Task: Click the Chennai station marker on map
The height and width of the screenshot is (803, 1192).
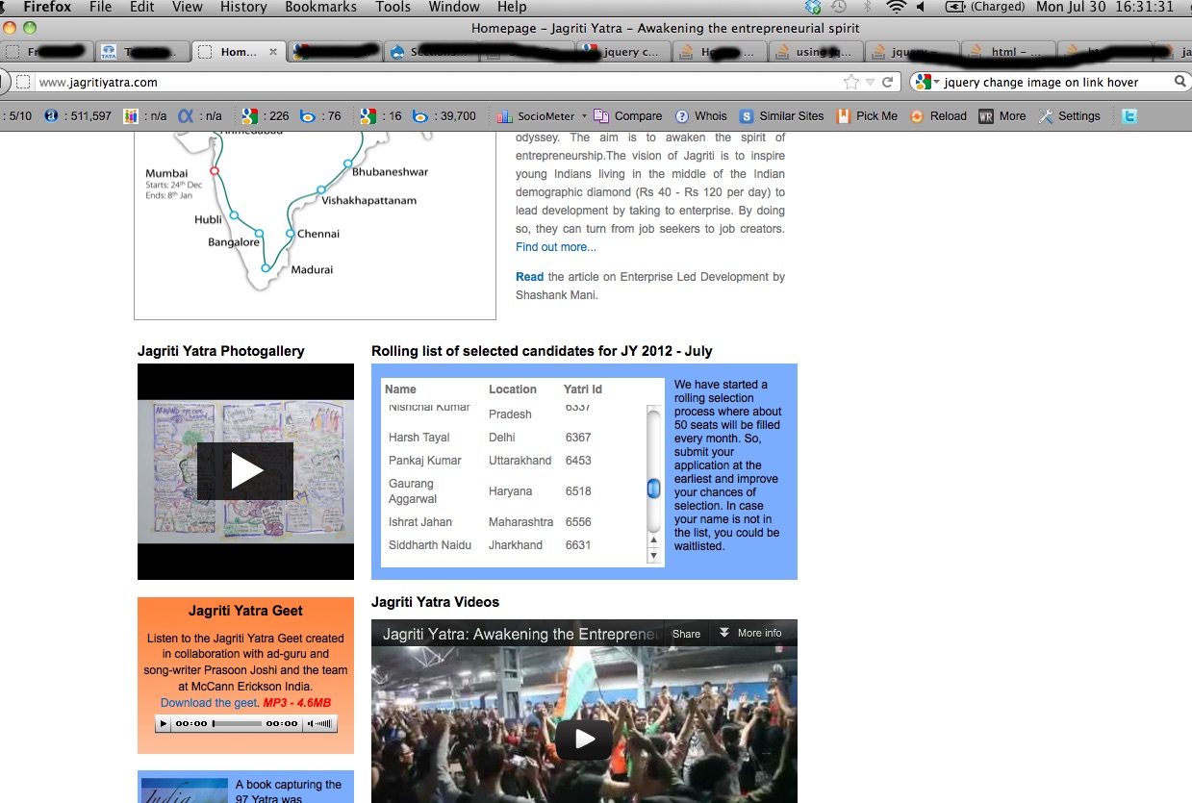Action: (x=290, y=234)
